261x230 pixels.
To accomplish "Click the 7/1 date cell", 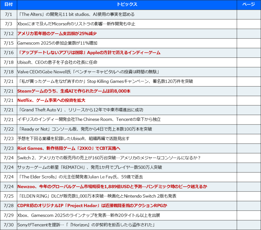I will [x=8, y=15].
